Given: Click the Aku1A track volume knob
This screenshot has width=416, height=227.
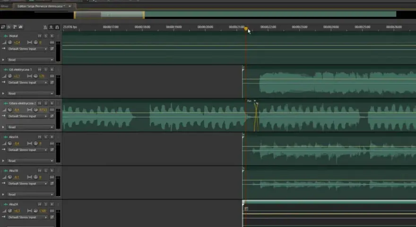Looking at the screenshot, I should [10, 143].
